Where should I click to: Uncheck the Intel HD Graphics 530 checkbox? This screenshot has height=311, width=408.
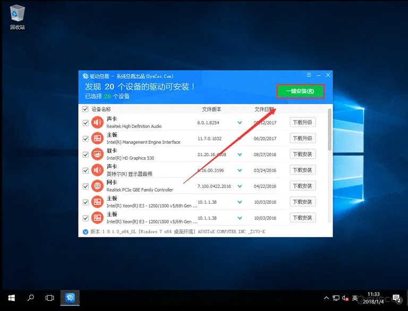[x=86, y=154]
